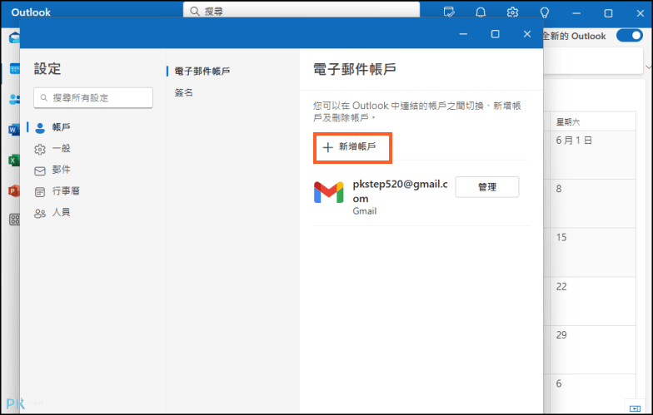Image resolution: width=653 pixels, height=415 pixels.
Task: Open the Word app from the sidebar
Action: point(13,130)
